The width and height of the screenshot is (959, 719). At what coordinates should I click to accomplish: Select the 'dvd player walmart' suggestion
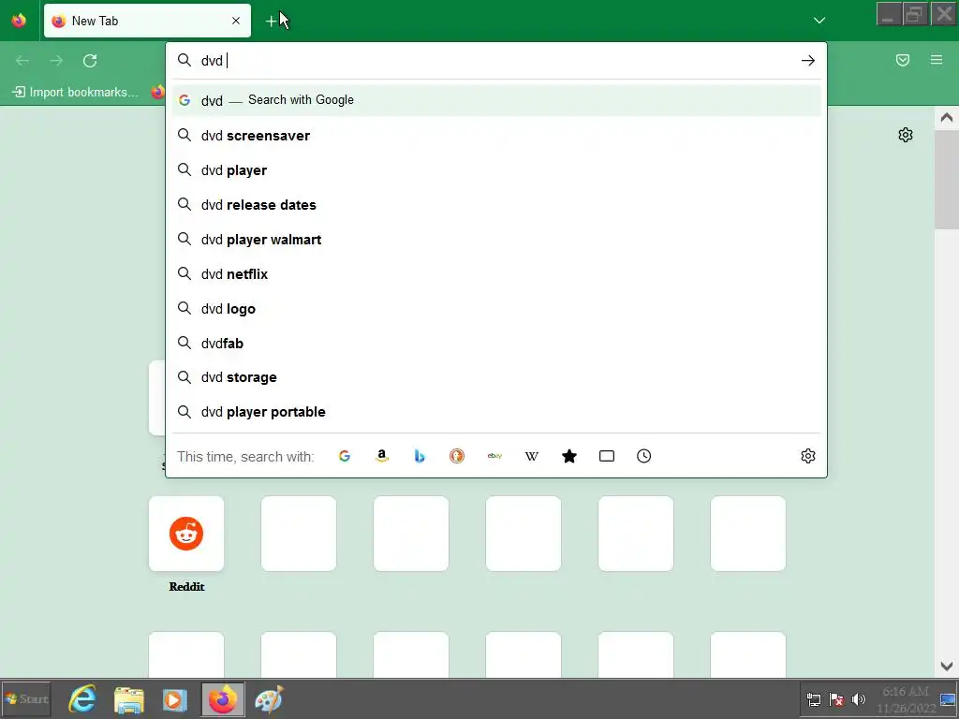point(496,240)
